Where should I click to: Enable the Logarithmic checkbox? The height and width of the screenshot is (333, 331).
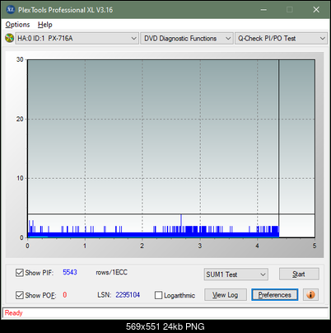click(x=158, y=295)
